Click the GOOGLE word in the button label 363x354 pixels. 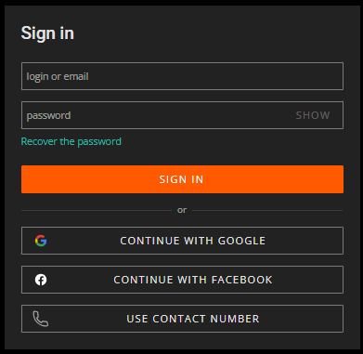tap(241, 241)
